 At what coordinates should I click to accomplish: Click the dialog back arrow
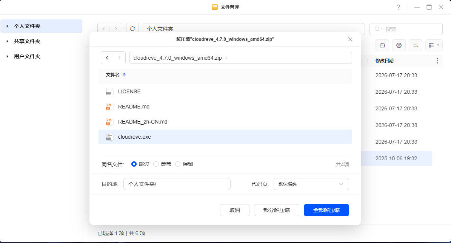107,58
